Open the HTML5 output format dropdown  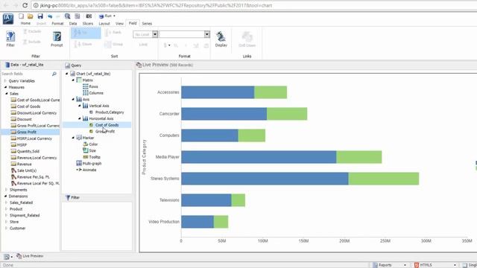coord(455,265)
